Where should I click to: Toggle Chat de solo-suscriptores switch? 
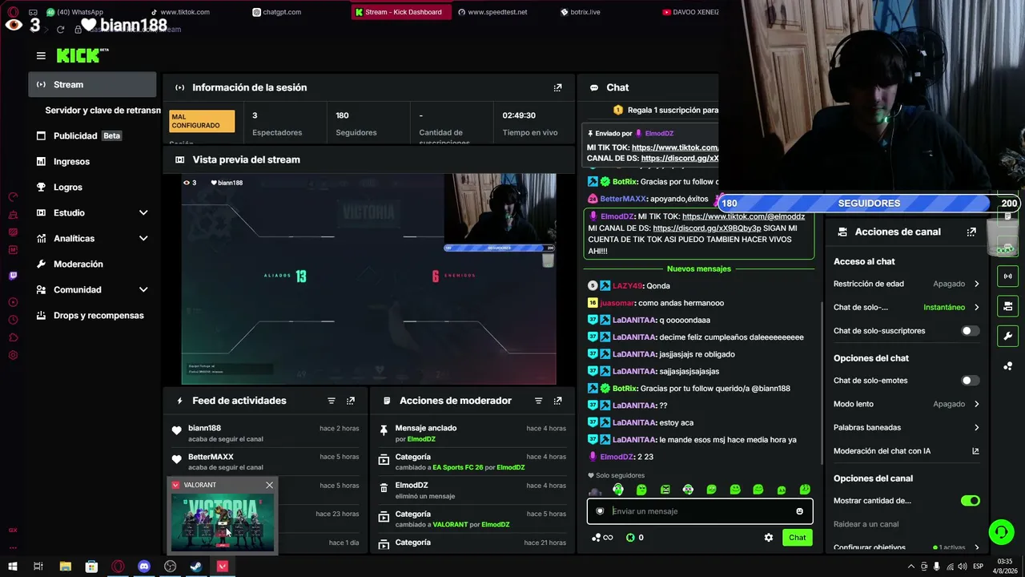click(x=970, y=331)
